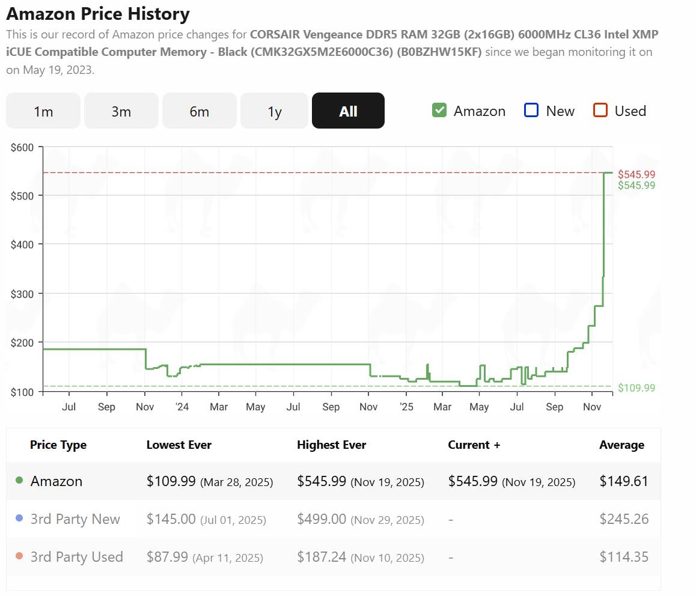Image resolution: width=696 pixels, height=596 pixels.
Task: Click the $545.99 red highest price label
Action: (636, 174)
